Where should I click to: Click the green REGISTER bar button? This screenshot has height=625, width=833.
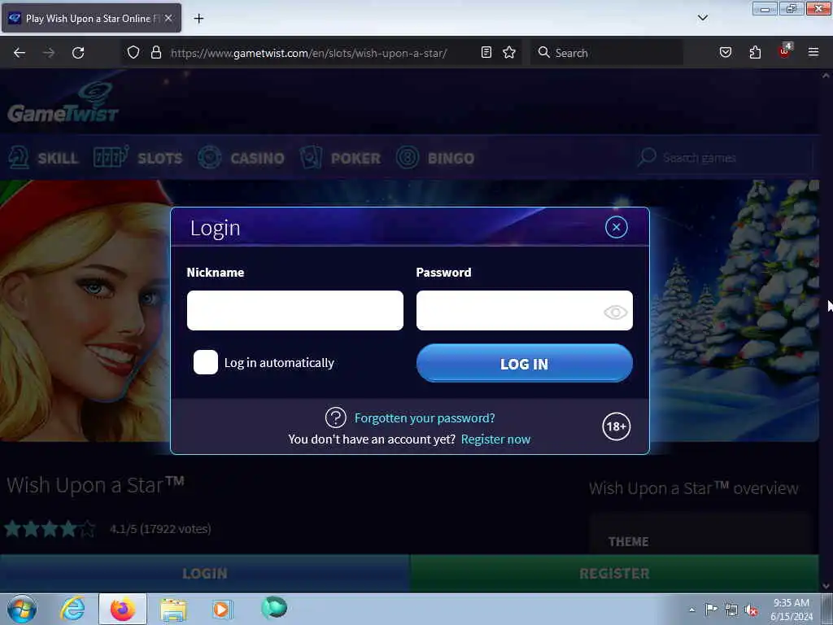pos(615,574)
